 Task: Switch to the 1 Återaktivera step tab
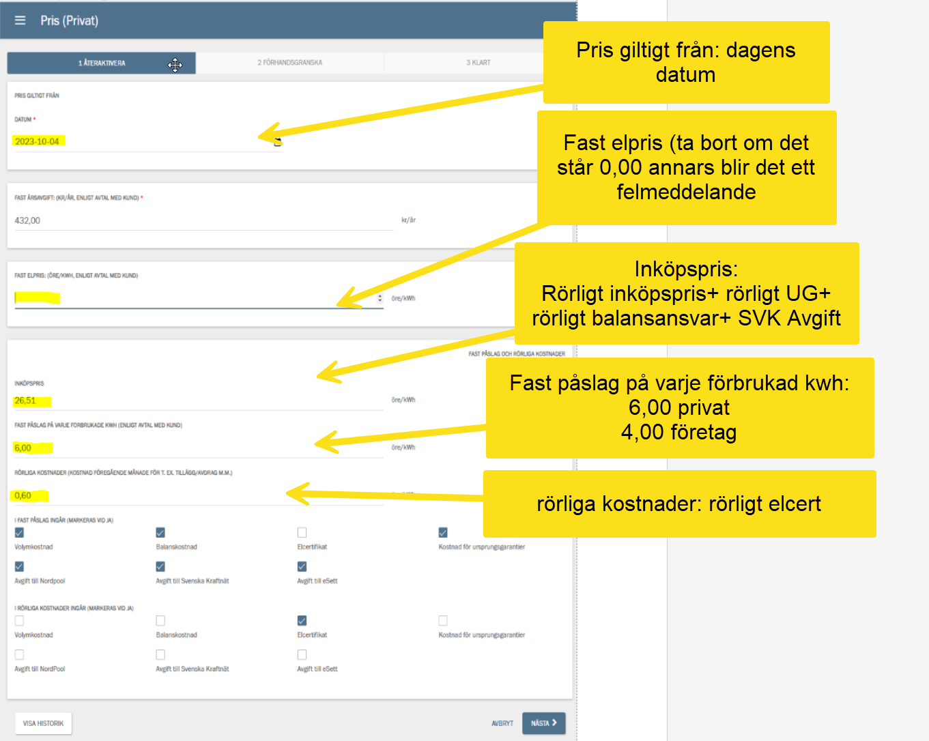(102, 63)
